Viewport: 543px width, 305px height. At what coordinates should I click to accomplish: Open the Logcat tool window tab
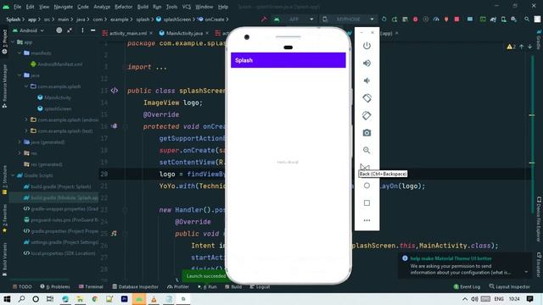[x=260, y=286]
